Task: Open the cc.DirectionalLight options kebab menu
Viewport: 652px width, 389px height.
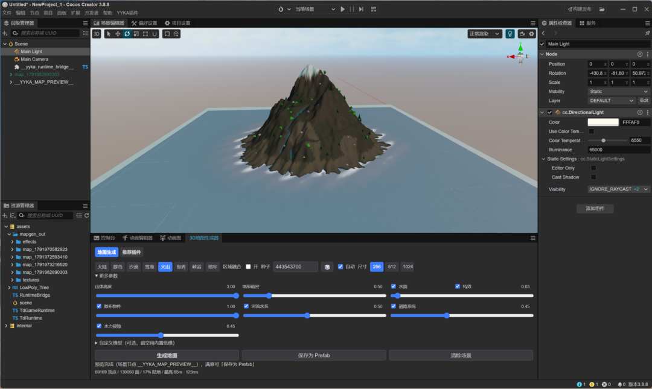Action: click(647, 112)
